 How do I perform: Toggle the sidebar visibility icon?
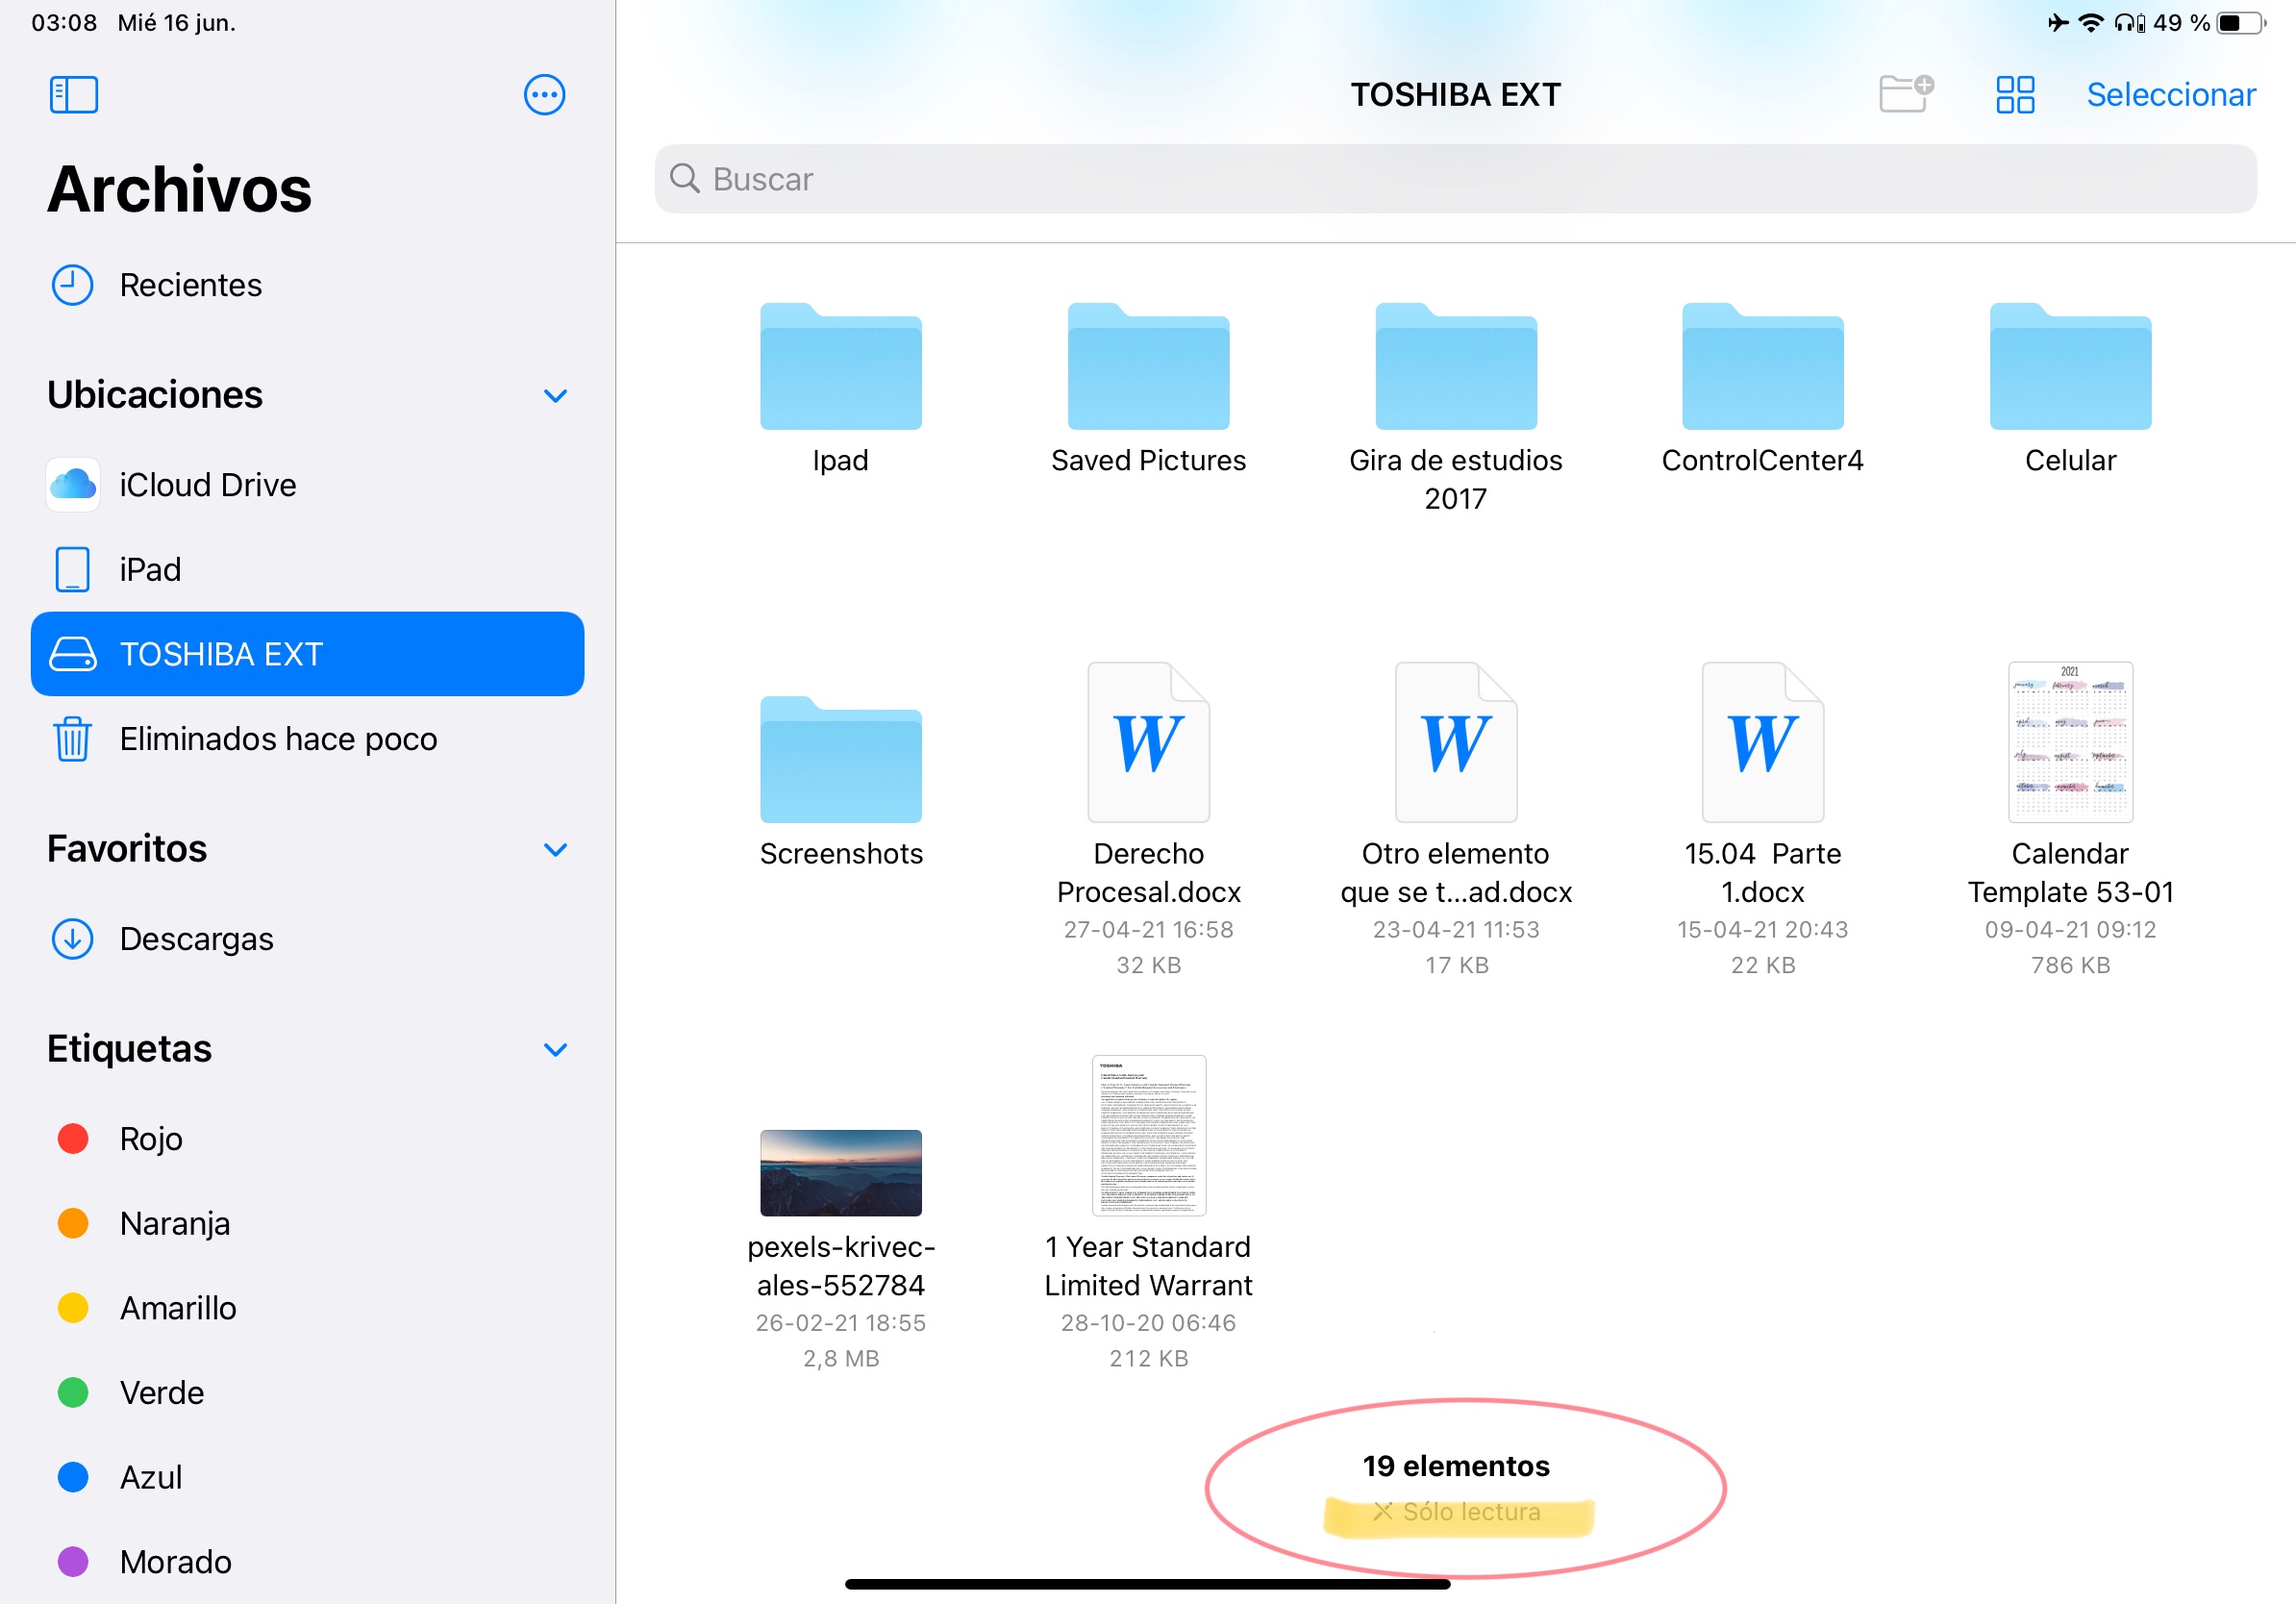[73, 95]
